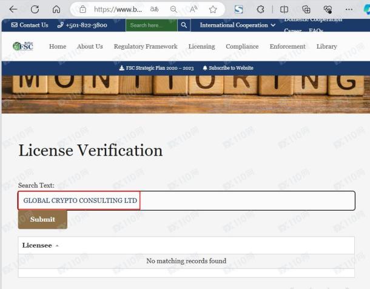This screenshot has height=289, width=370.
Task: Expand the International Cooperation dropdown
Action: coord(238,25)
